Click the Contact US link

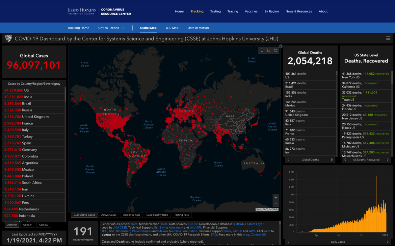click(258, 235)
